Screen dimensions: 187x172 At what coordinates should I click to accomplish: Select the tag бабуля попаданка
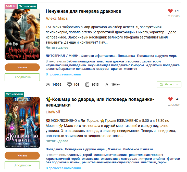pos(81,61)
